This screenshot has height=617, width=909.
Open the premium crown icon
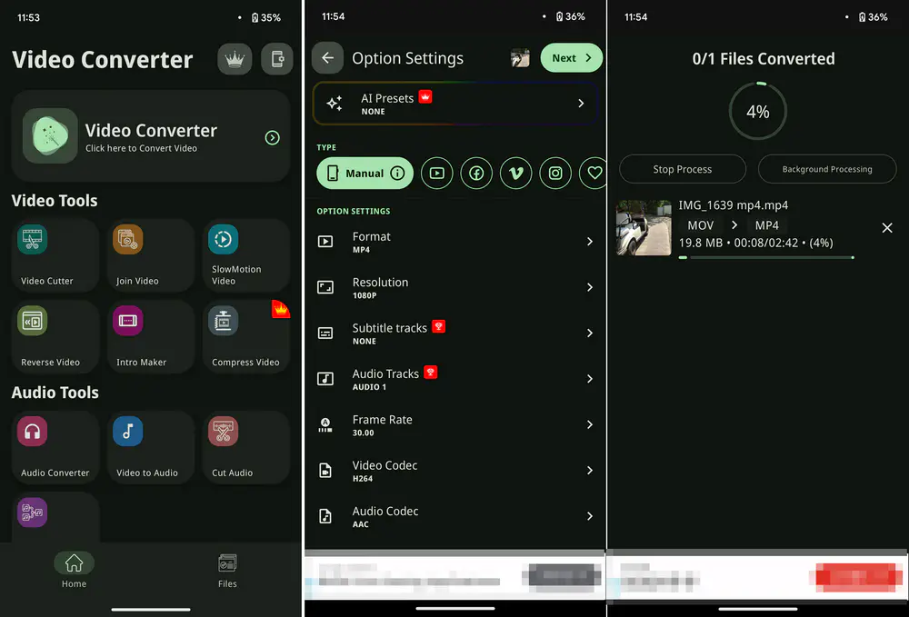235,58
